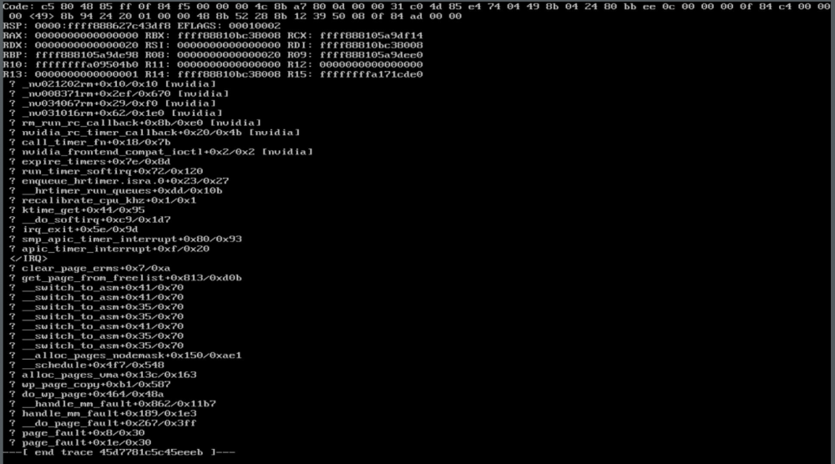This screenshot has height=464, width=835.
Task: Click the EFLAGS value 00010002
Action: (x=254, y=26)
